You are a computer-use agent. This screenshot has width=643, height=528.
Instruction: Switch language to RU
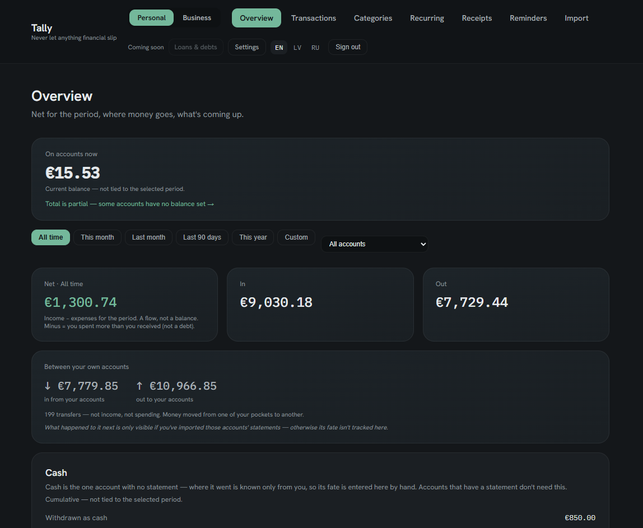(x=315, y=48)
